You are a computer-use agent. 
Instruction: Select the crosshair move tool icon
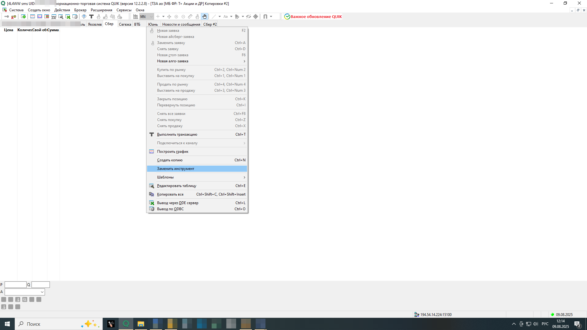tap(169, 16)
